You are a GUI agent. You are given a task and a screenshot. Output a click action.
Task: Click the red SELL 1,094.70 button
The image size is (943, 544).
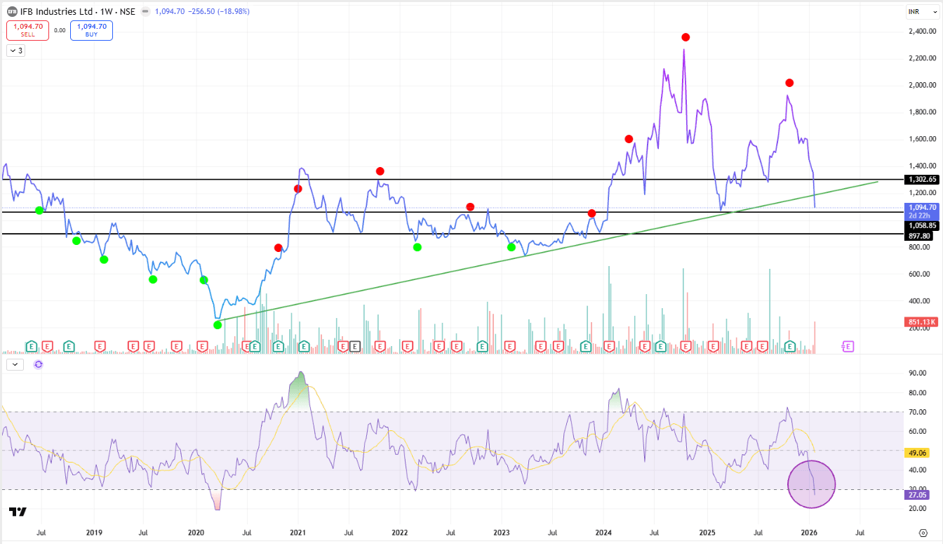coord(28,30)
